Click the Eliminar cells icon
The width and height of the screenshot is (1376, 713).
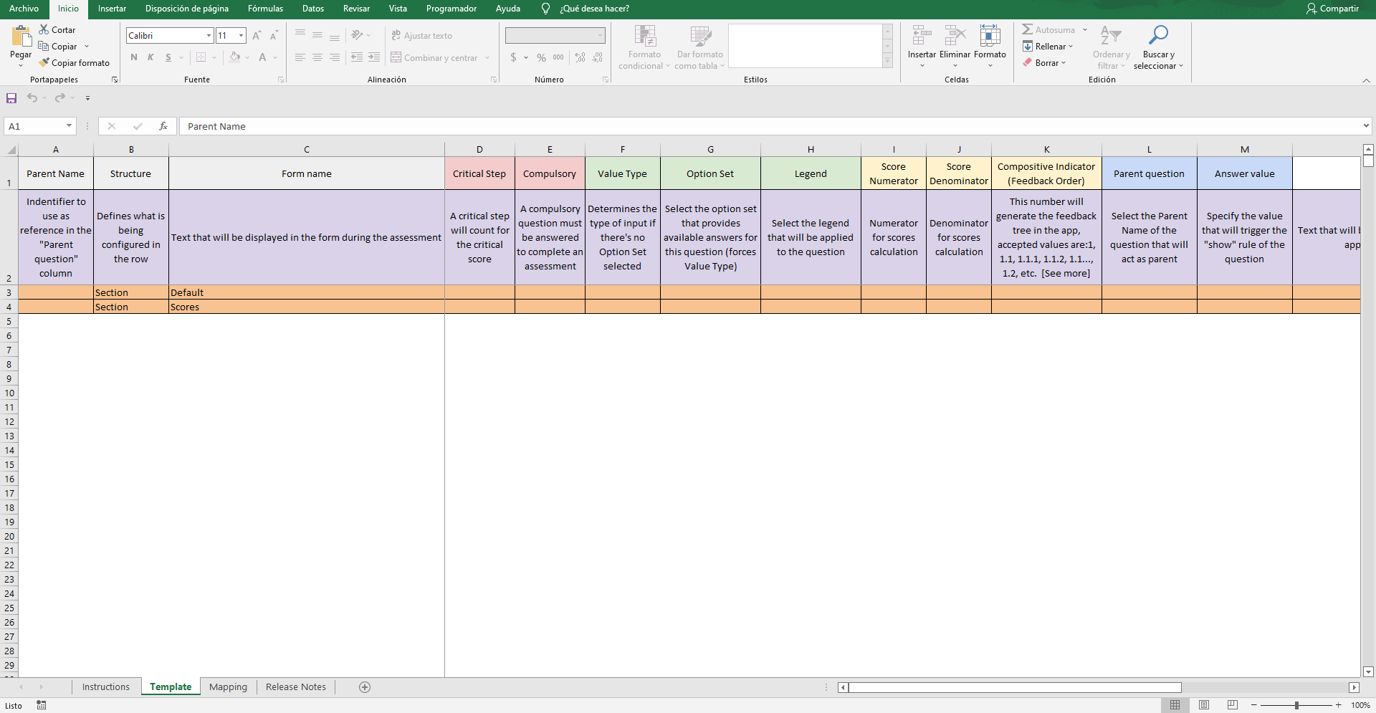pos(955,36)
